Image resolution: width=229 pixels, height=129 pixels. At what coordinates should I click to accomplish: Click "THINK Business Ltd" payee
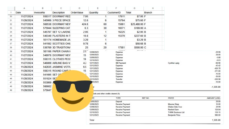tap(176, 112)
